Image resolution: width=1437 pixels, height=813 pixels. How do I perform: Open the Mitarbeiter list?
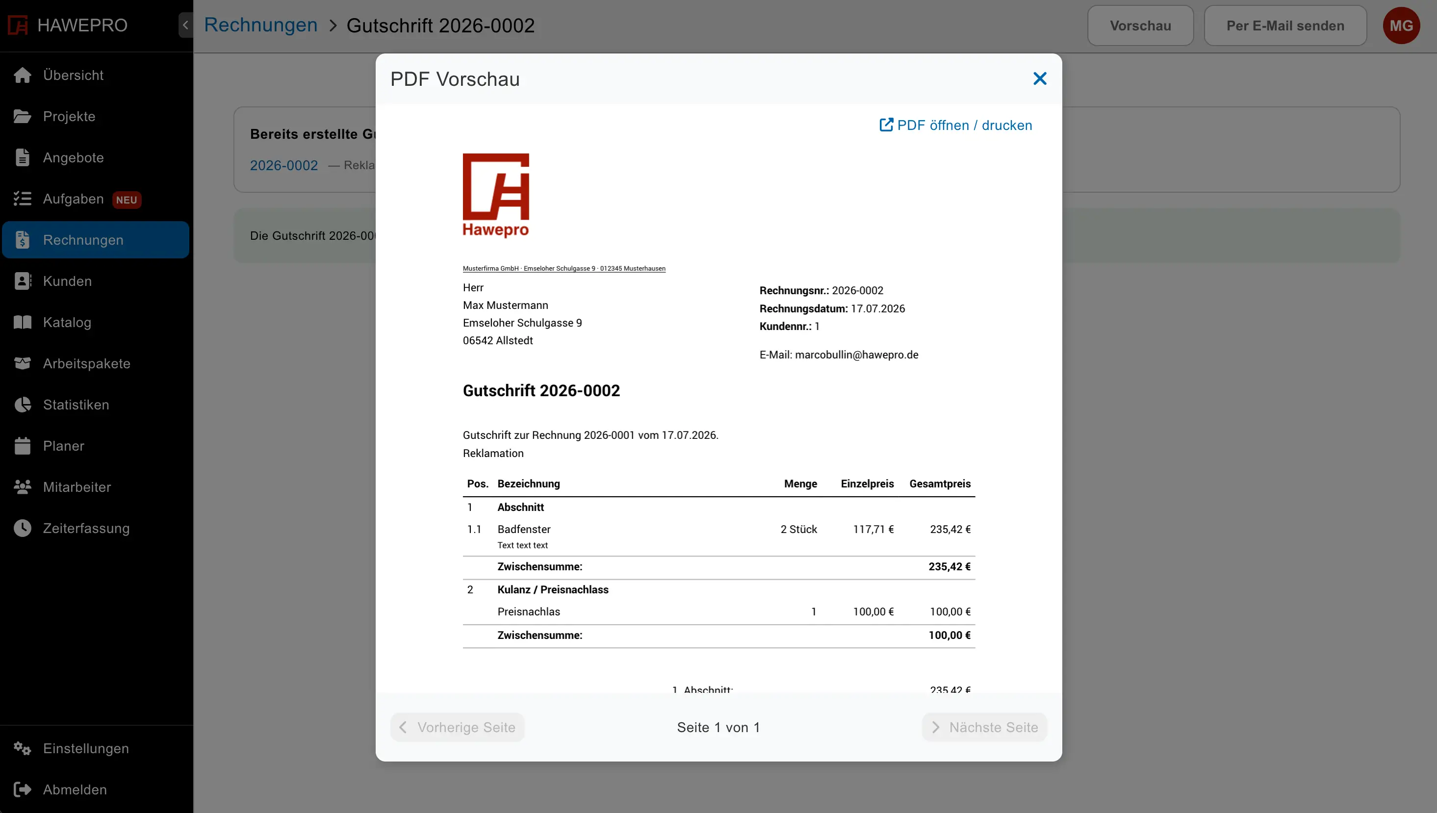[x=96, y=487]
